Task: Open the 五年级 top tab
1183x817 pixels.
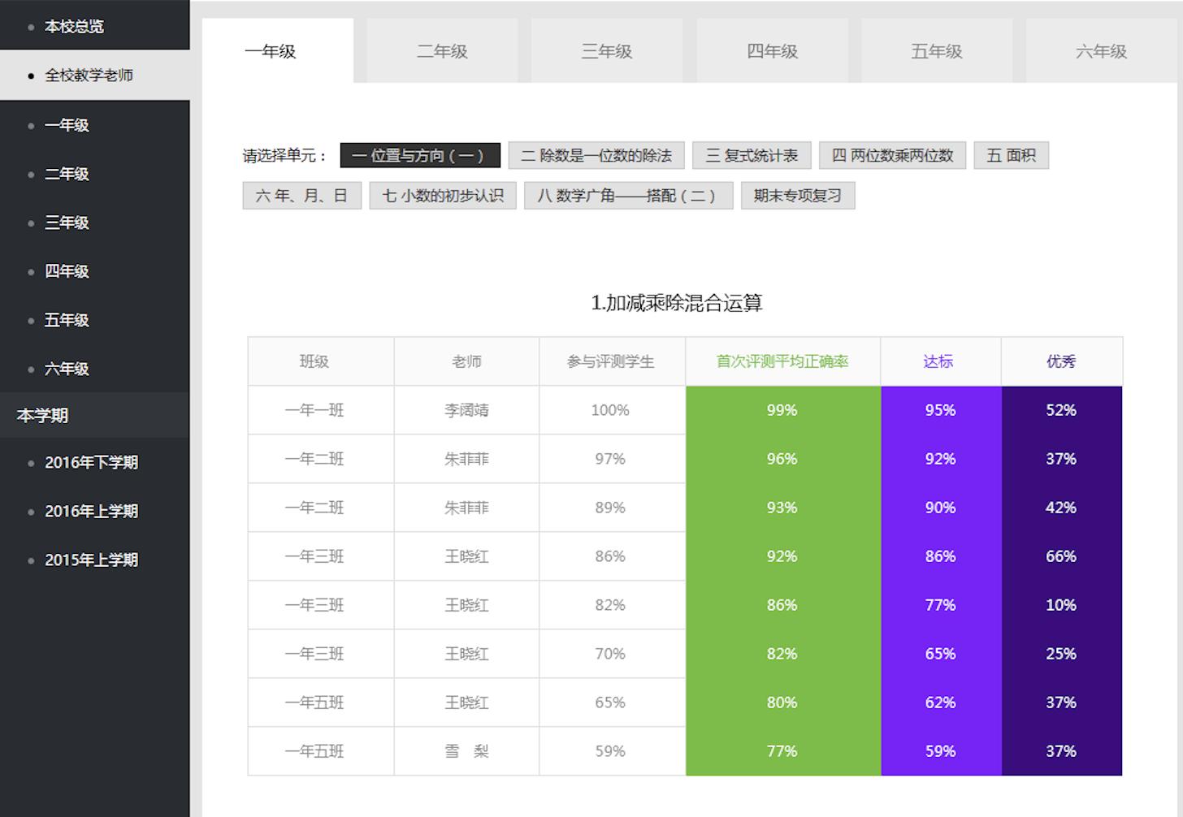Action: click(936, 51)
